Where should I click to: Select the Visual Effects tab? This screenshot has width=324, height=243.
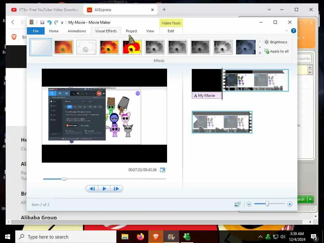[106, 31]
